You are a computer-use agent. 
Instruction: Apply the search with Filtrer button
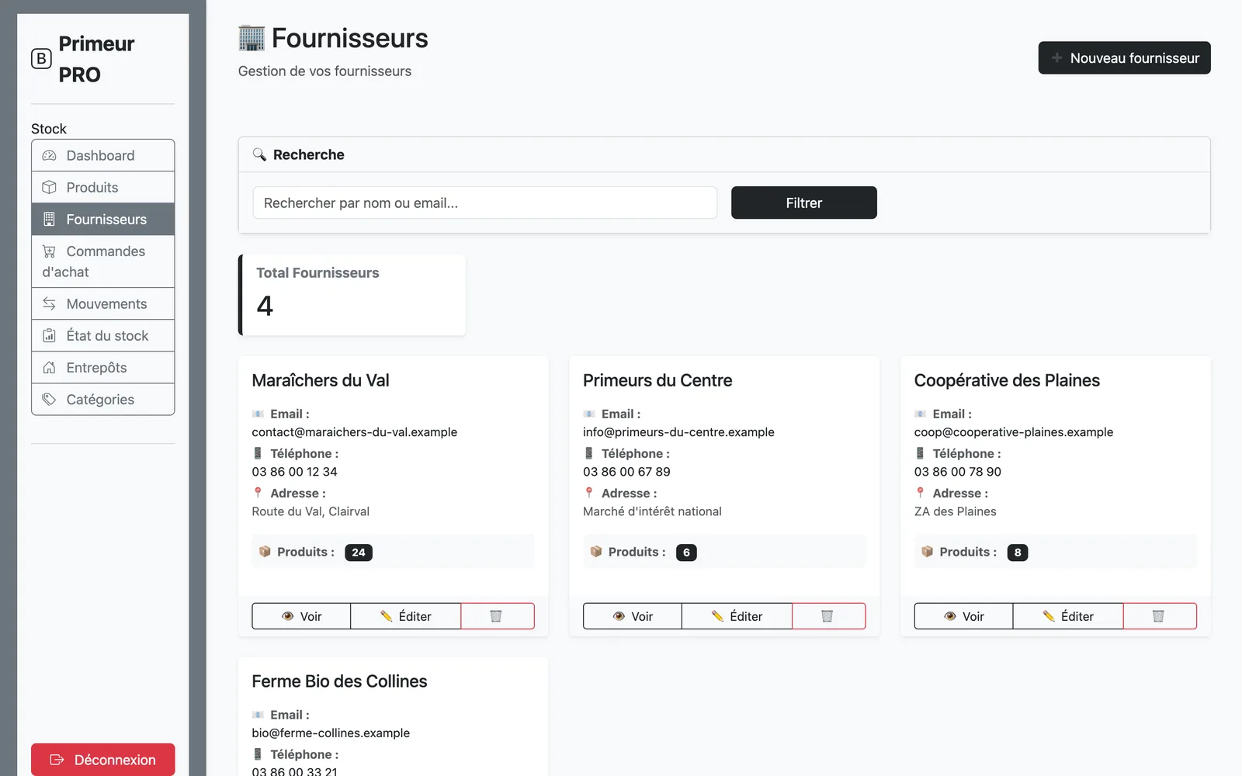804,203
